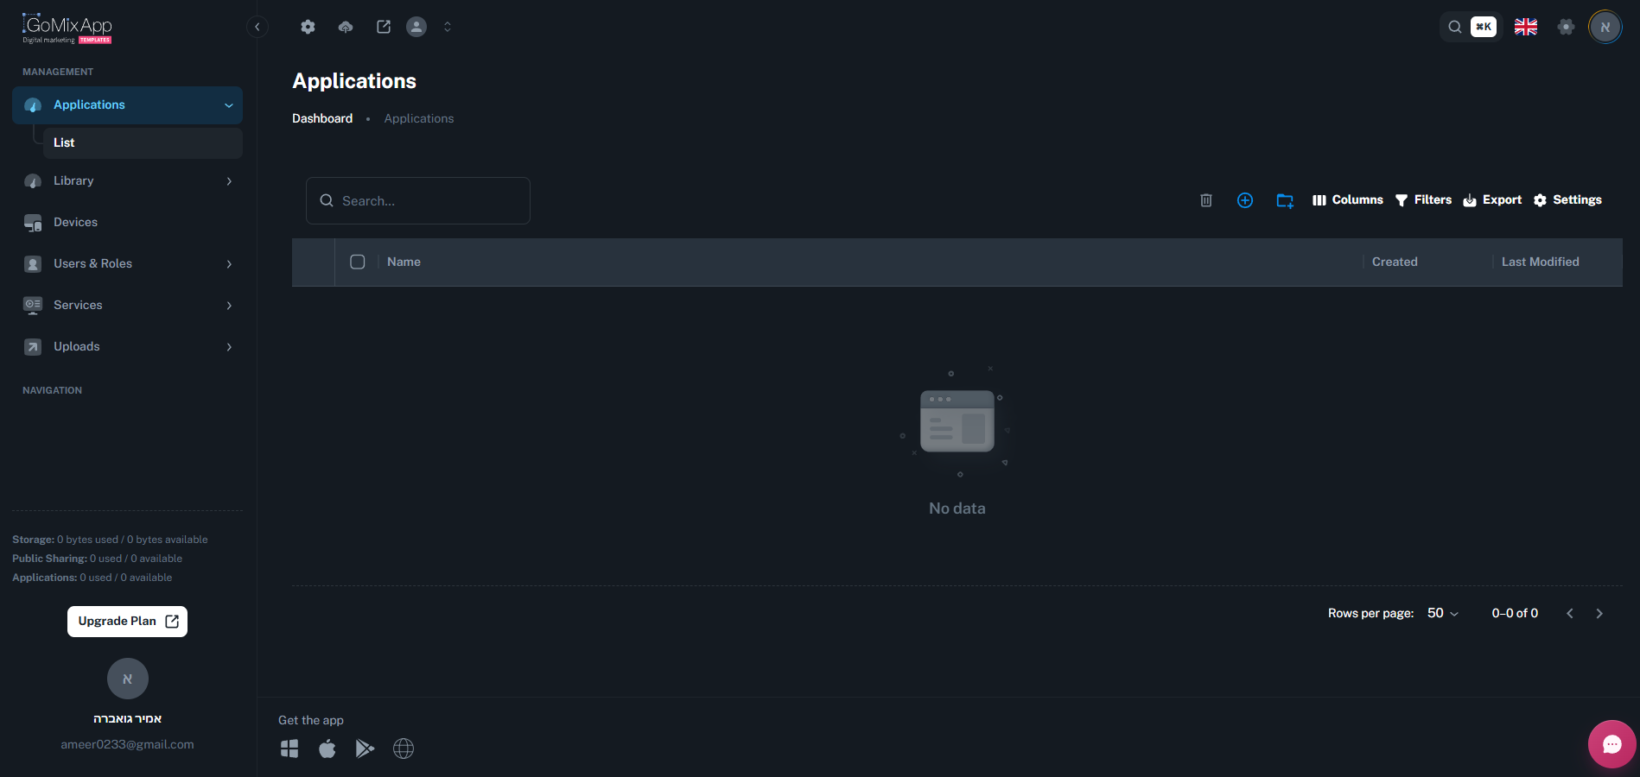Sort by the Created column header
The width and height of the screenshot is (1640, 777).
pos(1395,262)
